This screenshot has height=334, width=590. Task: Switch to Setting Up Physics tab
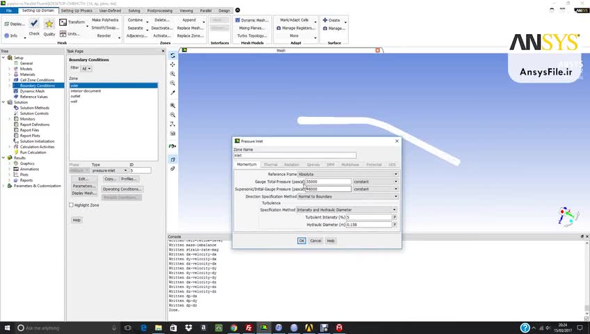(77, 10)
